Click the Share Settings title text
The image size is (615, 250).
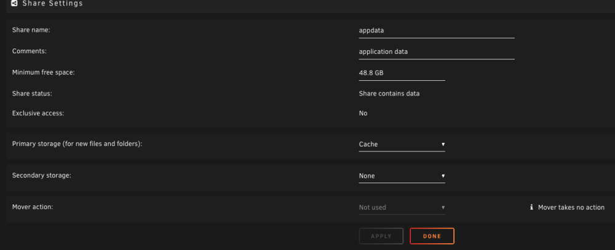(52, 4)
